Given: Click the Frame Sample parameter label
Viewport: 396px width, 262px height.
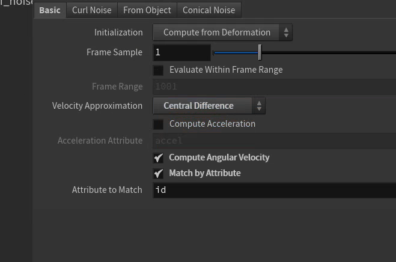Looking at the screenshot, I should [x=114, y=52].
